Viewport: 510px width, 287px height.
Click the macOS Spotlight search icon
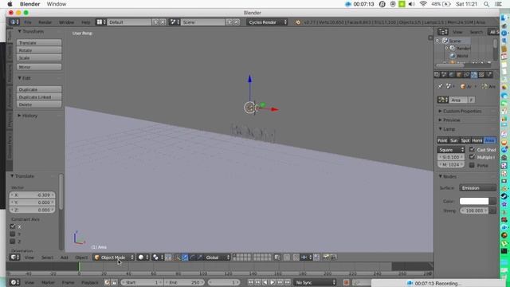pyautogui.click(x=486, y=4)
